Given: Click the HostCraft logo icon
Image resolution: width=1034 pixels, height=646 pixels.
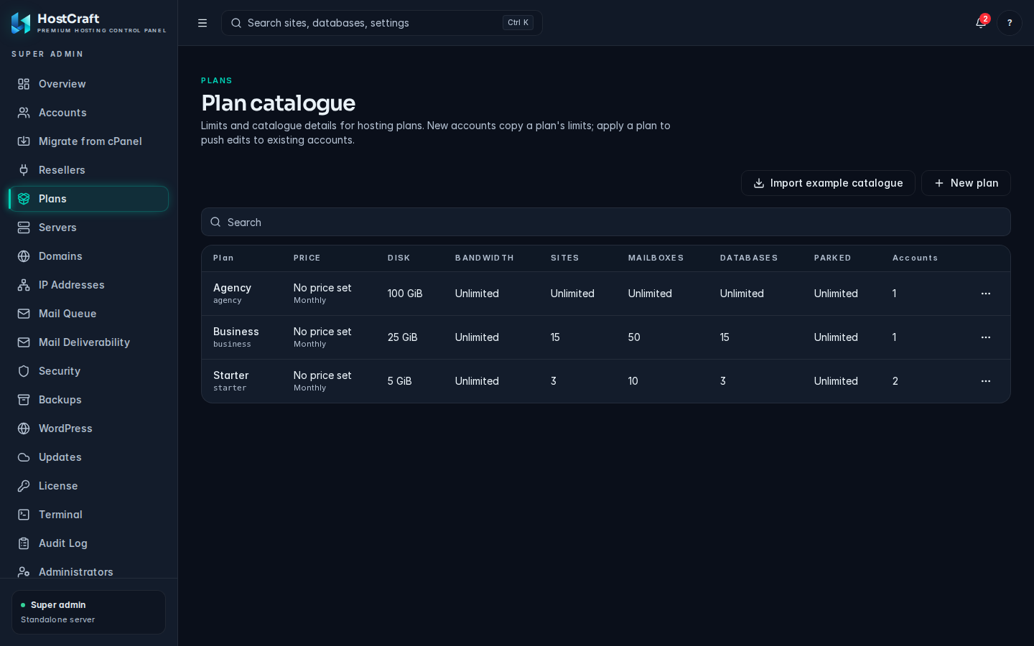Looking at the screenshot, I should [x=21, y=23].
